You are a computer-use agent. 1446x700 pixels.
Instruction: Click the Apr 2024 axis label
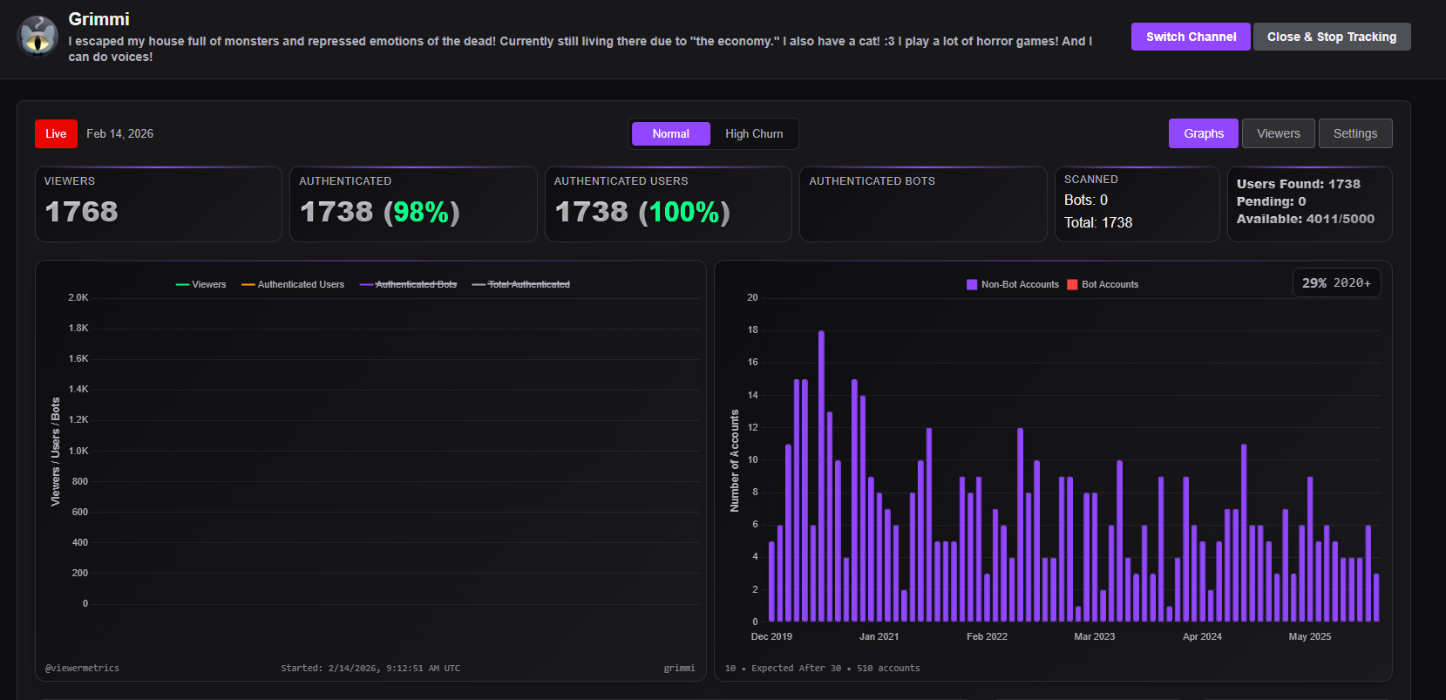(x=1202, y=636)
